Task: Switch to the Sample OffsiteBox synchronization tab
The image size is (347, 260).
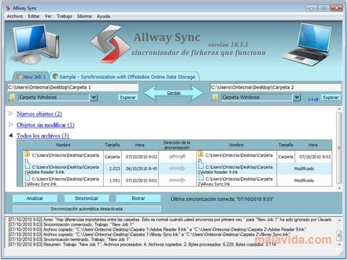Action: tap(125, 77)
